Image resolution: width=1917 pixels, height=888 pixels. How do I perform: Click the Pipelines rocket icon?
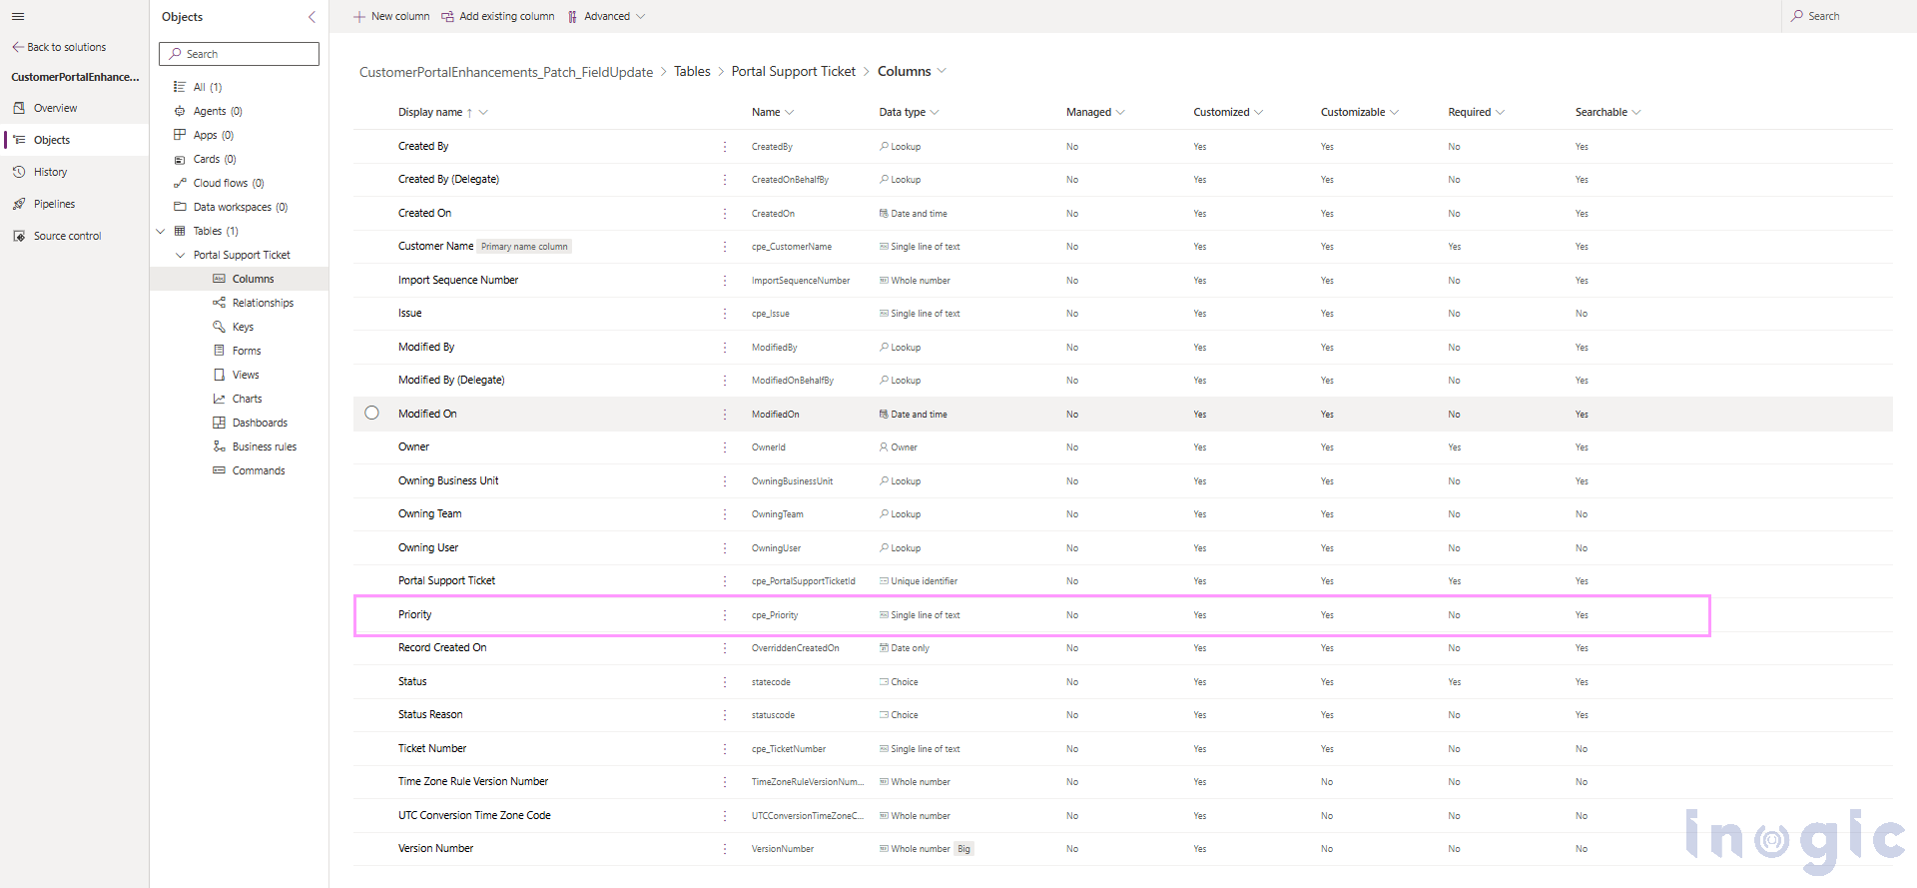[x=19, y=204]
